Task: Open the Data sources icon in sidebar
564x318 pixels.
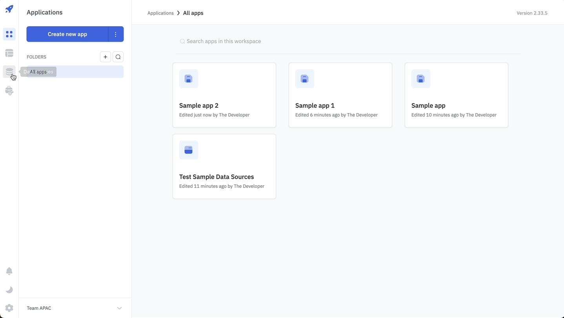Action: click(x=9, y=72)
